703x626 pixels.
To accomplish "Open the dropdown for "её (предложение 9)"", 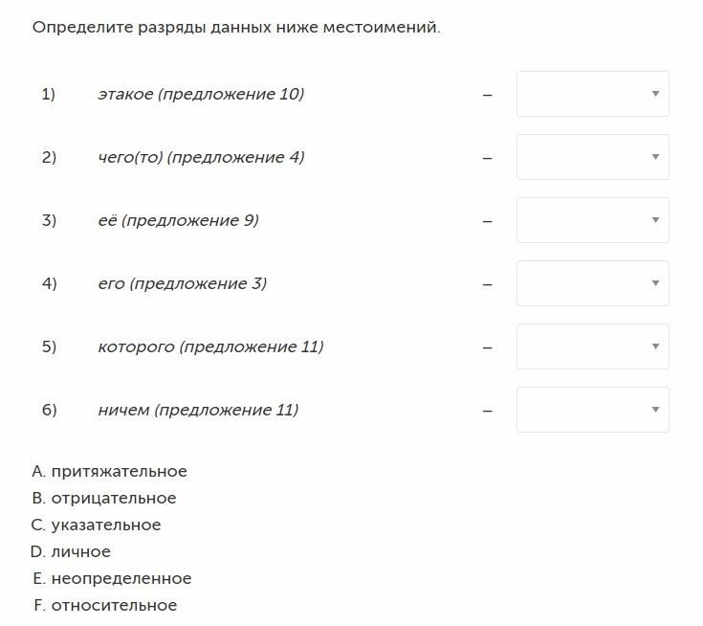I will [593, 220].
